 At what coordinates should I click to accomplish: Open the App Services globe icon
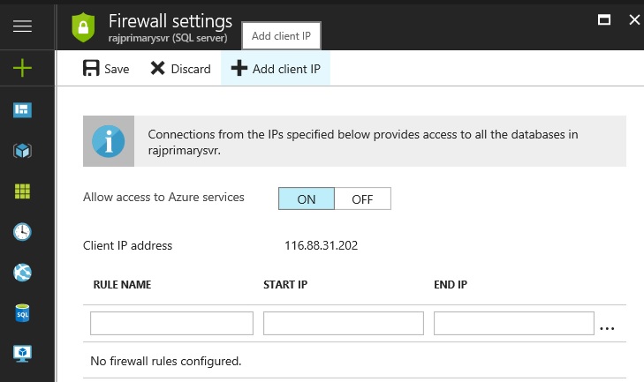tap(23, 273)
